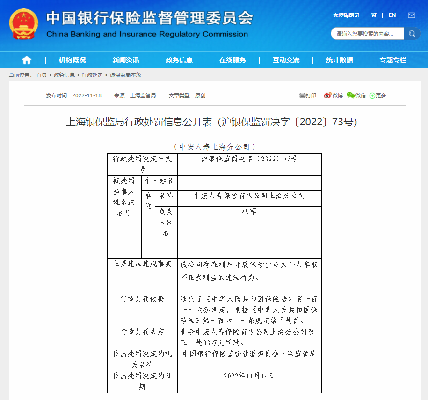Switch to Traditional Chinese (繁)
Screen dimensions: 428x400
point(374,15)
